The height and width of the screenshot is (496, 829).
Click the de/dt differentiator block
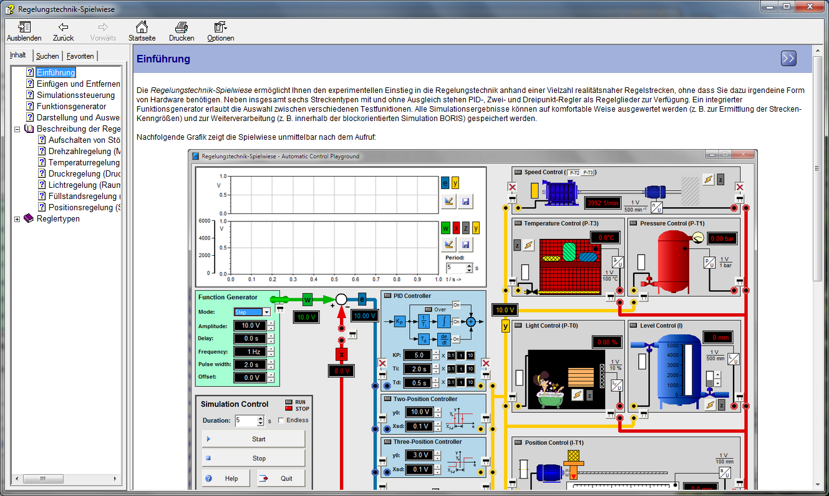[x=444, y=339]
